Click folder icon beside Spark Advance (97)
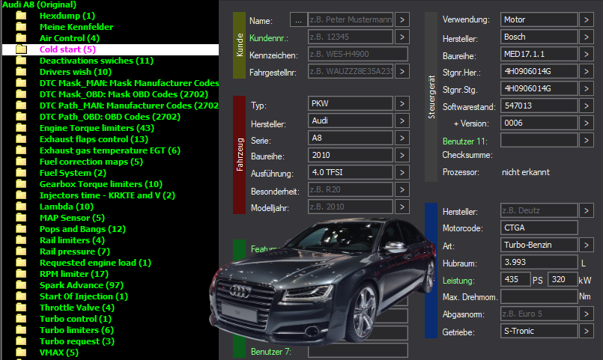 click(x=21, y=285)
